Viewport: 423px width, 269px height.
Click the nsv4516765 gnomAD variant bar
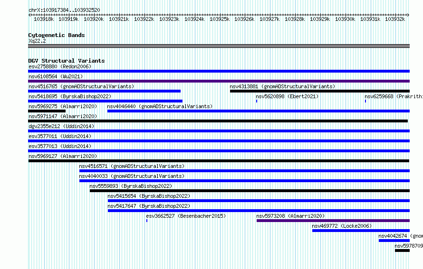pyautogui.click(x=104, y=91)
